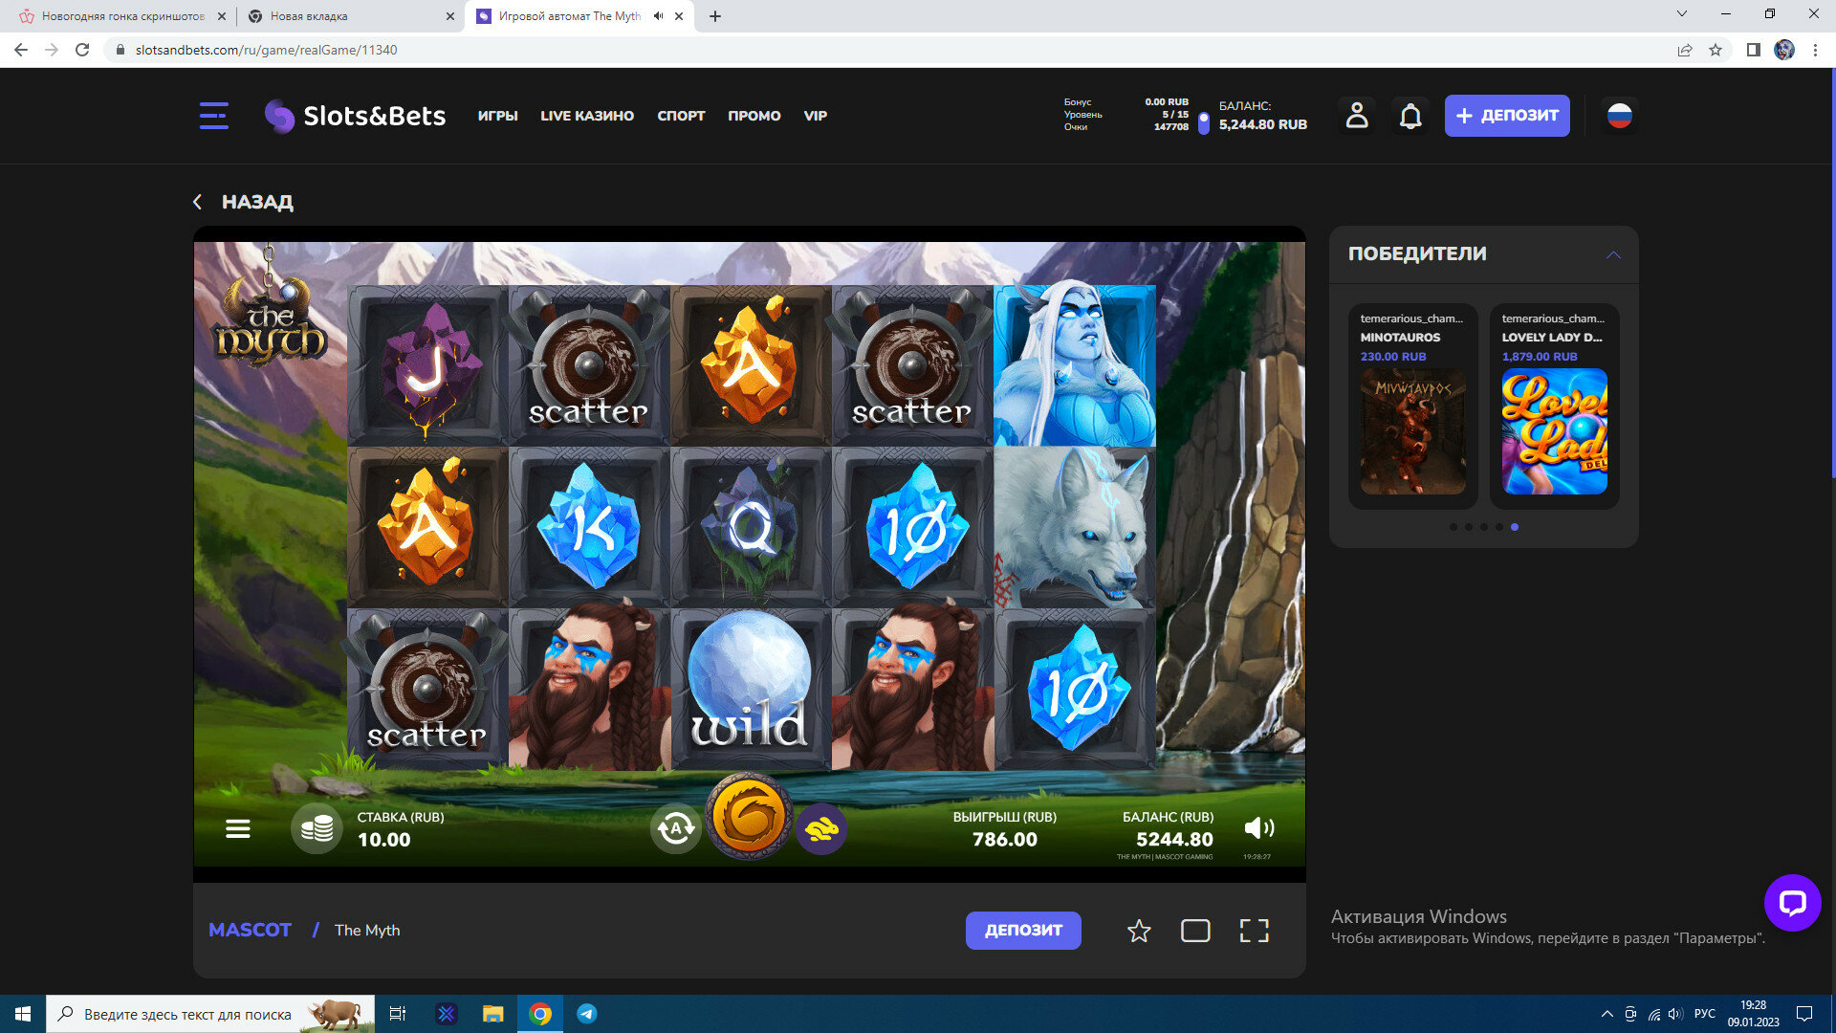Enter fullscreen game mode
The height and width of the screenshot is (1033, 1836).
click(1254, 931)
